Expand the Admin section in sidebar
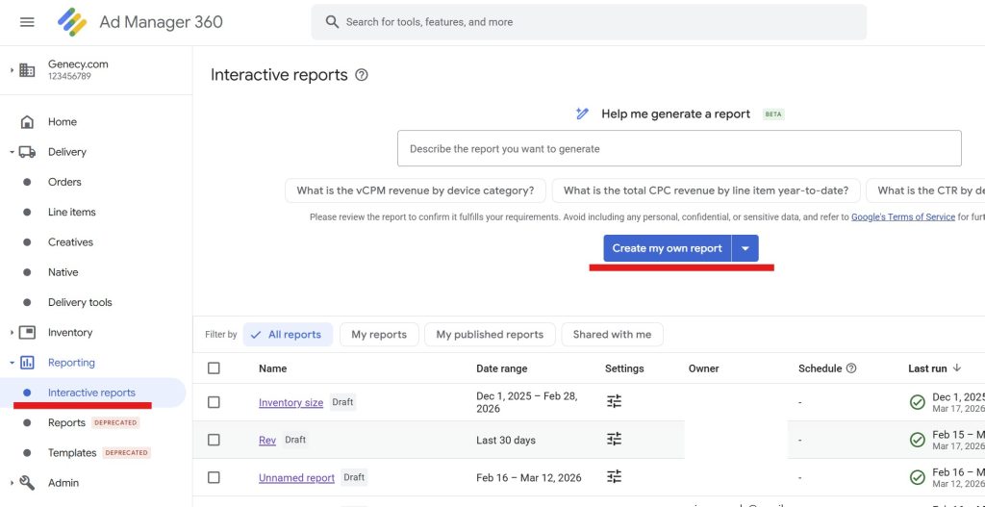 pos(13,483)
